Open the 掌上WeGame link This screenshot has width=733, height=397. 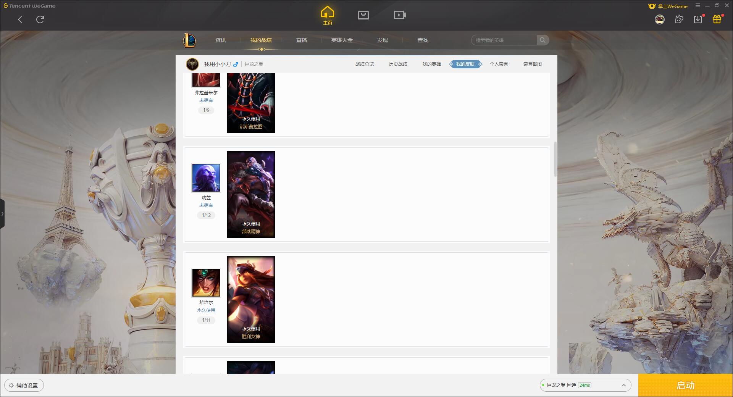tap(668, 6)
